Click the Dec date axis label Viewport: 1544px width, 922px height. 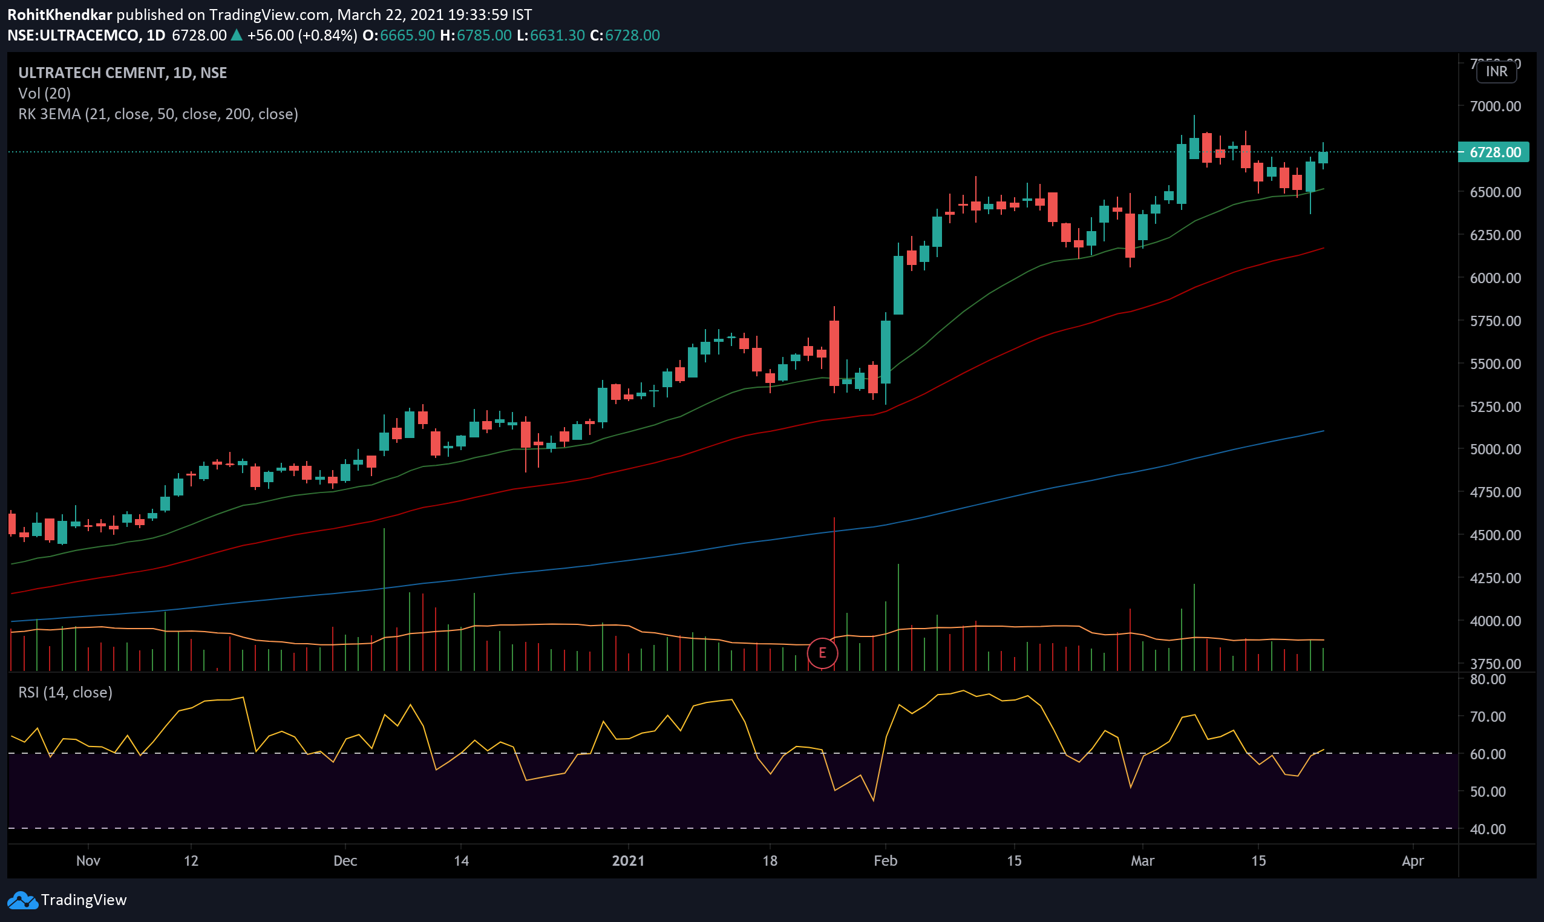345,860
